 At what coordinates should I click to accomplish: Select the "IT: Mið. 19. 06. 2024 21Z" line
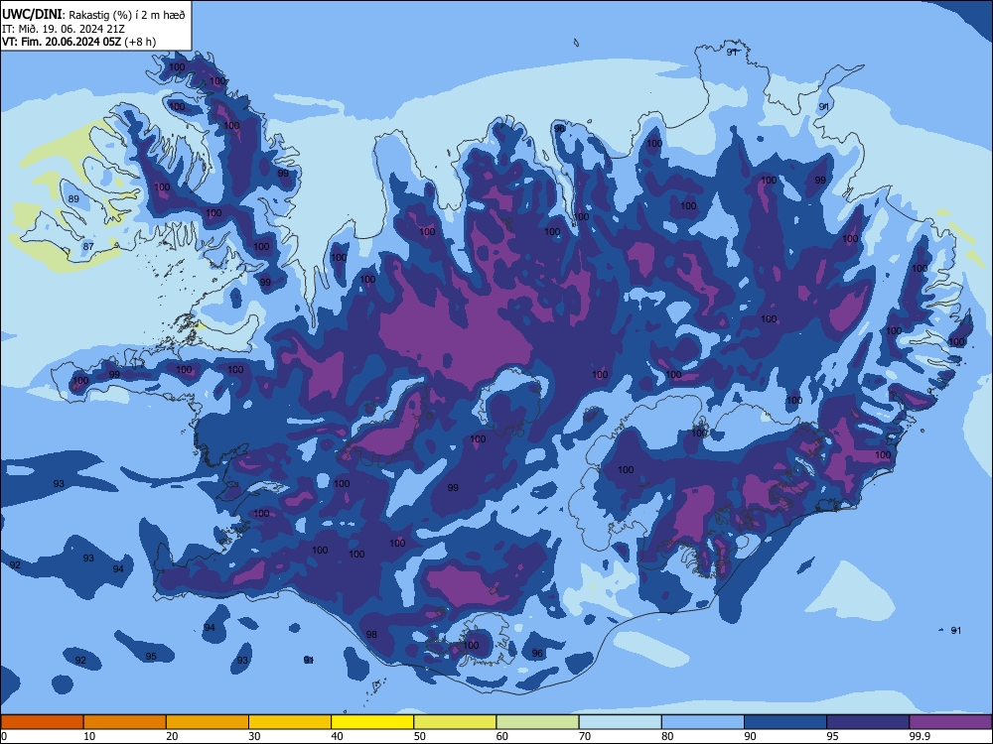tap(64, 29)
